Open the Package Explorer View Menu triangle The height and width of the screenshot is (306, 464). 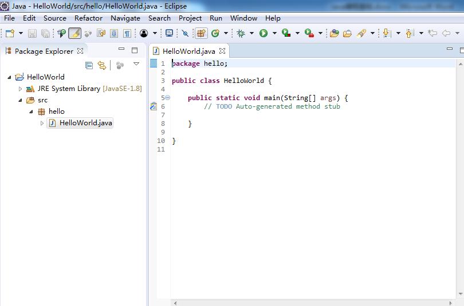coord(136,64)
